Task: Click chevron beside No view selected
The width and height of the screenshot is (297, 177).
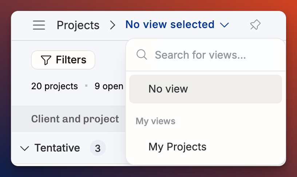Action: click(225, 25)
